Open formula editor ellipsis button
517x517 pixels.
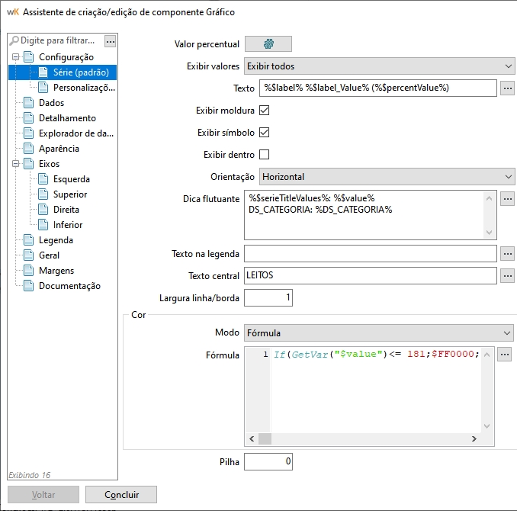504,354
